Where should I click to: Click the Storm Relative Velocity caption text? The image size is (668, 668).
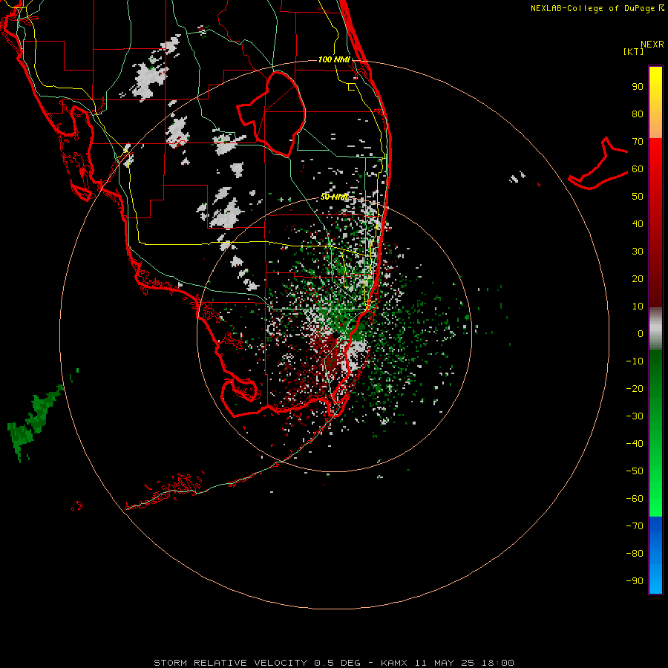[334, 663]
